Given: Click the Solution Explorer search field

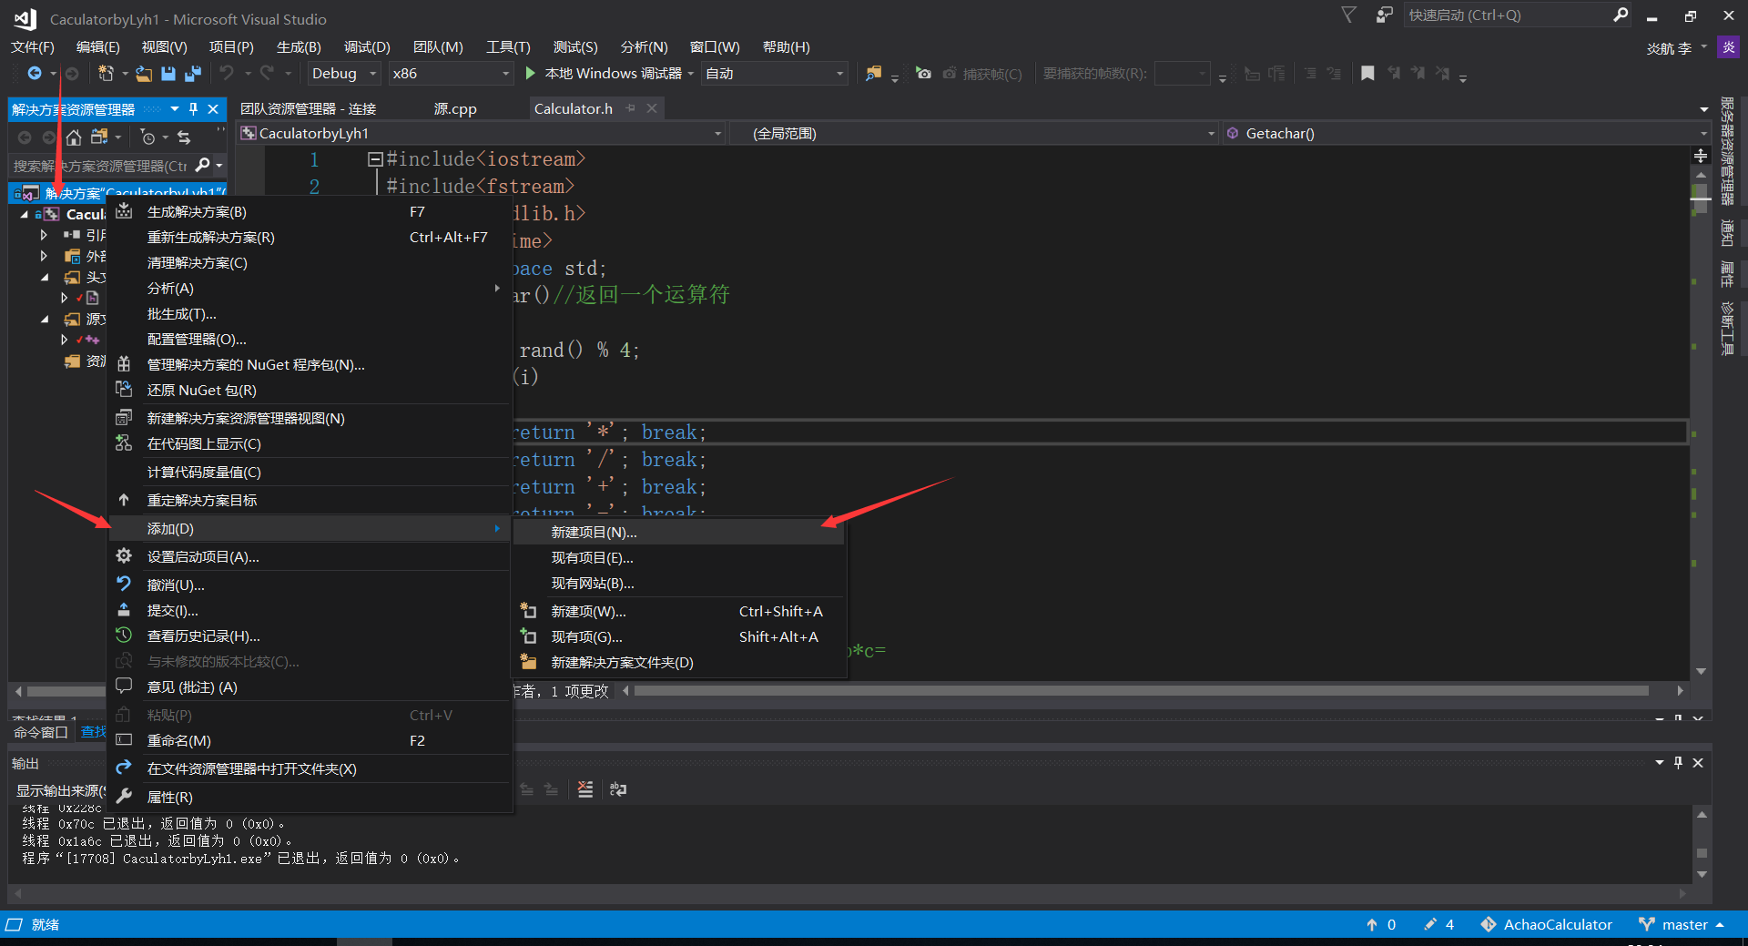Looking at the screenshot, I should click(x=100, y=166).
